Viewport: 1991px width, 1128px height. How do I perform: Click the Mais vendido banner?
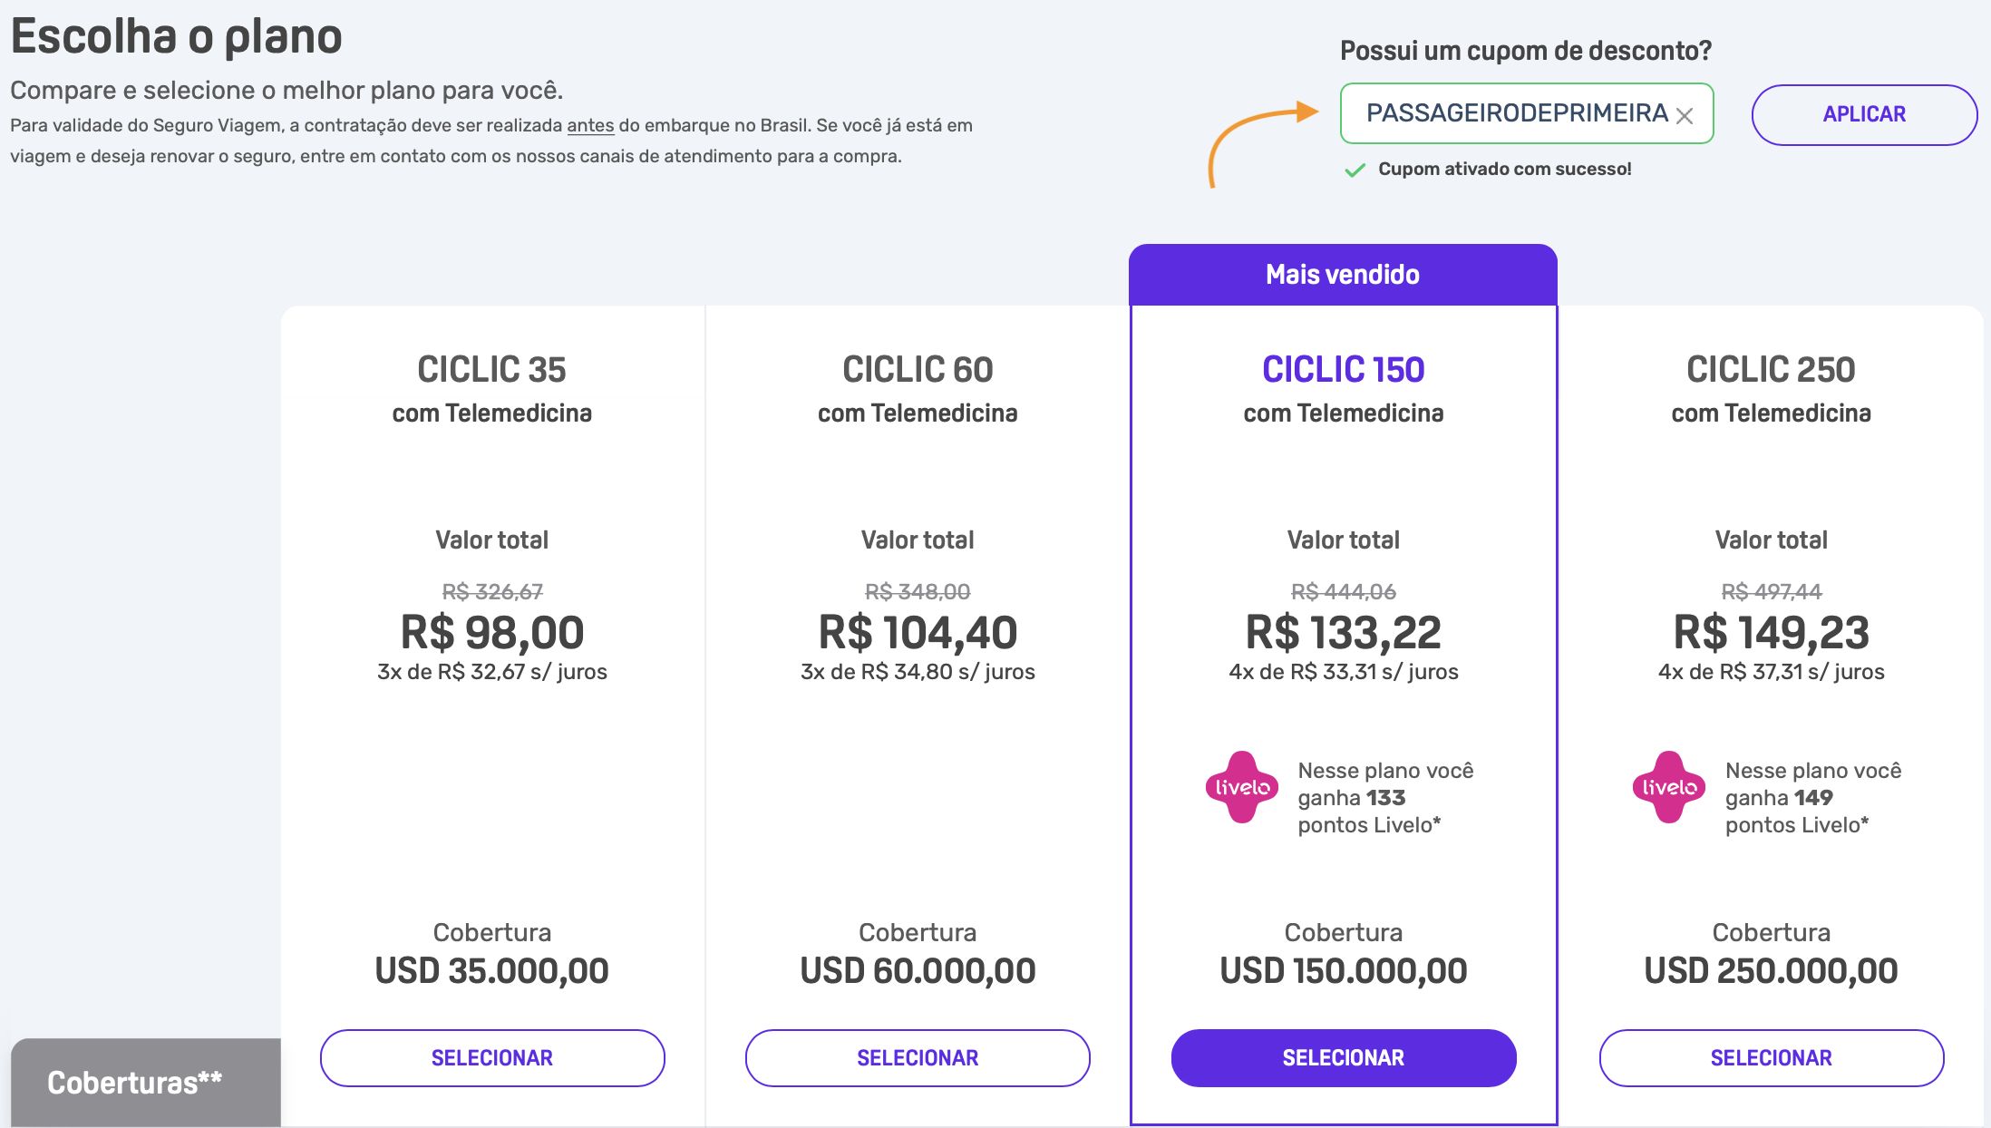1343,275
